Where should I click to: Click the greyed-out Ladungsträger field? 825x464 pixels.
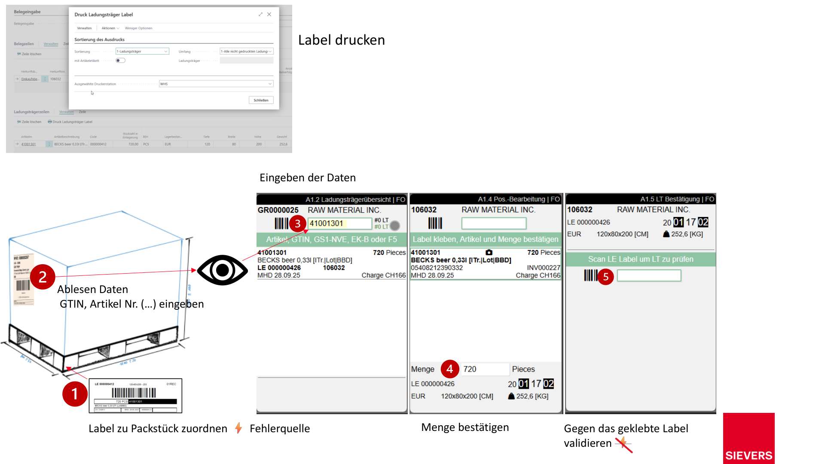click(x=246, y=61)
